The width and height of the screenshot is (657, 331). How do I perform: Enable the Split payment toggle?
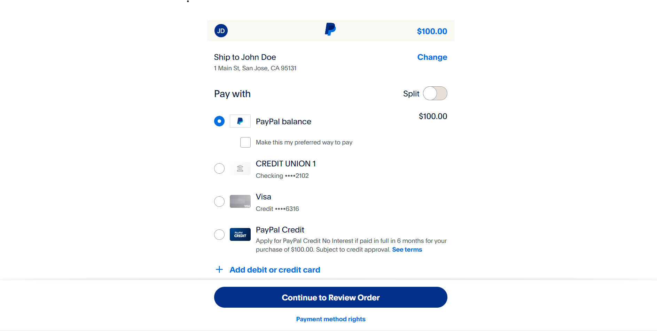[x=435, y=93]
